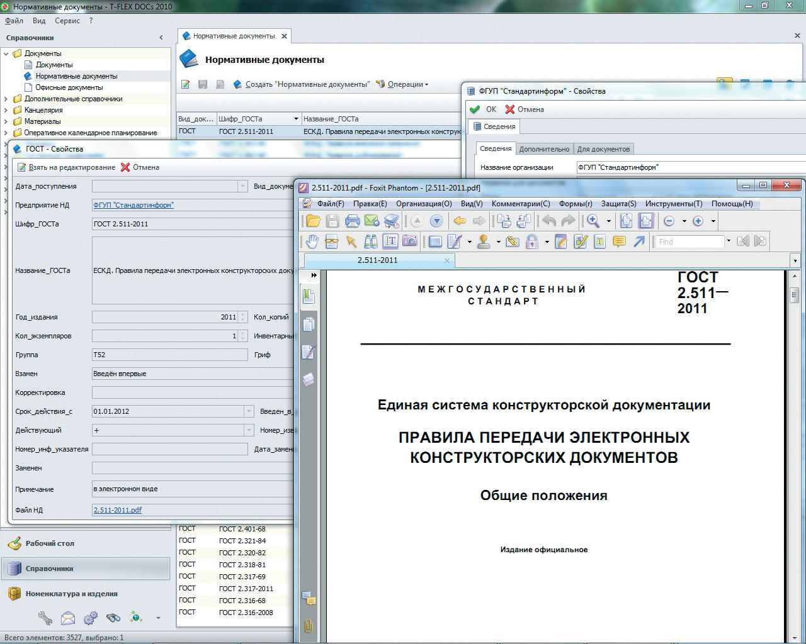Select the Snapshot camera tool
Viewport: 806px width, 644px height.
pyautogui.click(x=410, y=241)
